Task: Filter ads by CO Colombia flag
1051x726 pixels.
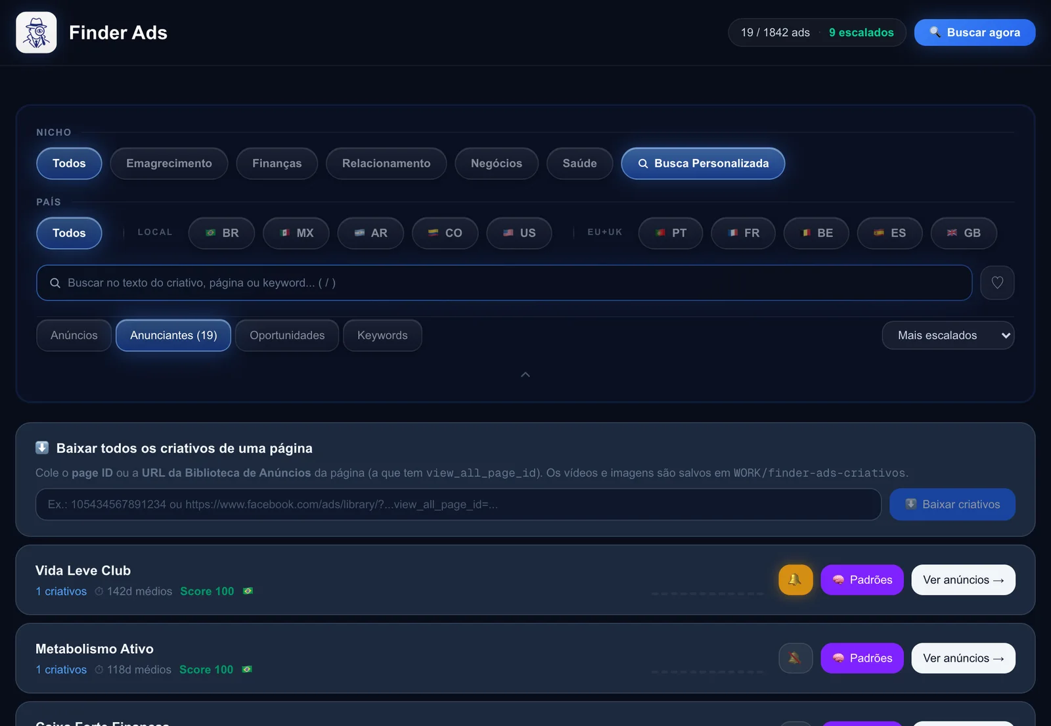Action: (x=445, y=233)
